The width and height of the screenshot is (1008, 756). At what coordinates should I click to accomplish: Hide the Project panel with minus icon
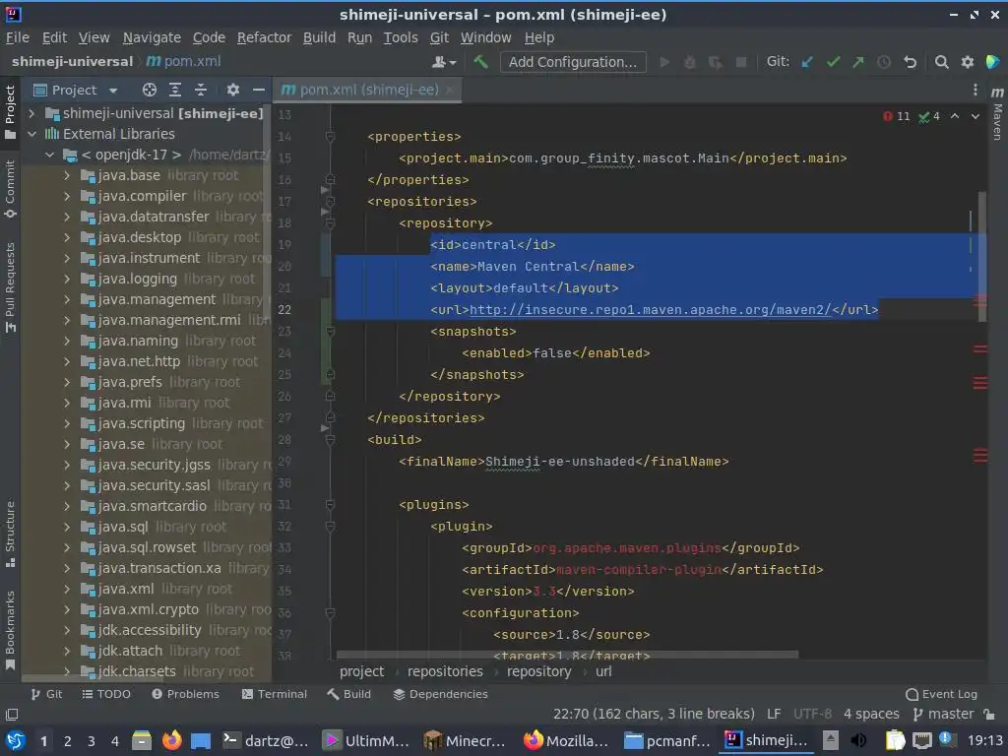pyautogui.click(x=259, y=90)
